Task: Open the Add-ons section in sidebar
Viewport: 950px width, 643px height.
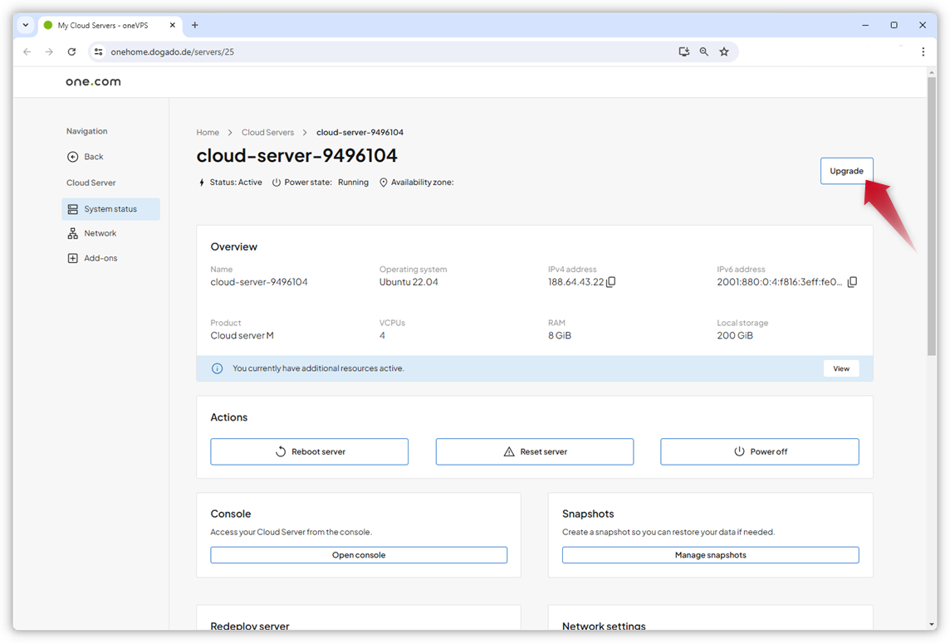Action: tap(100, 258)
